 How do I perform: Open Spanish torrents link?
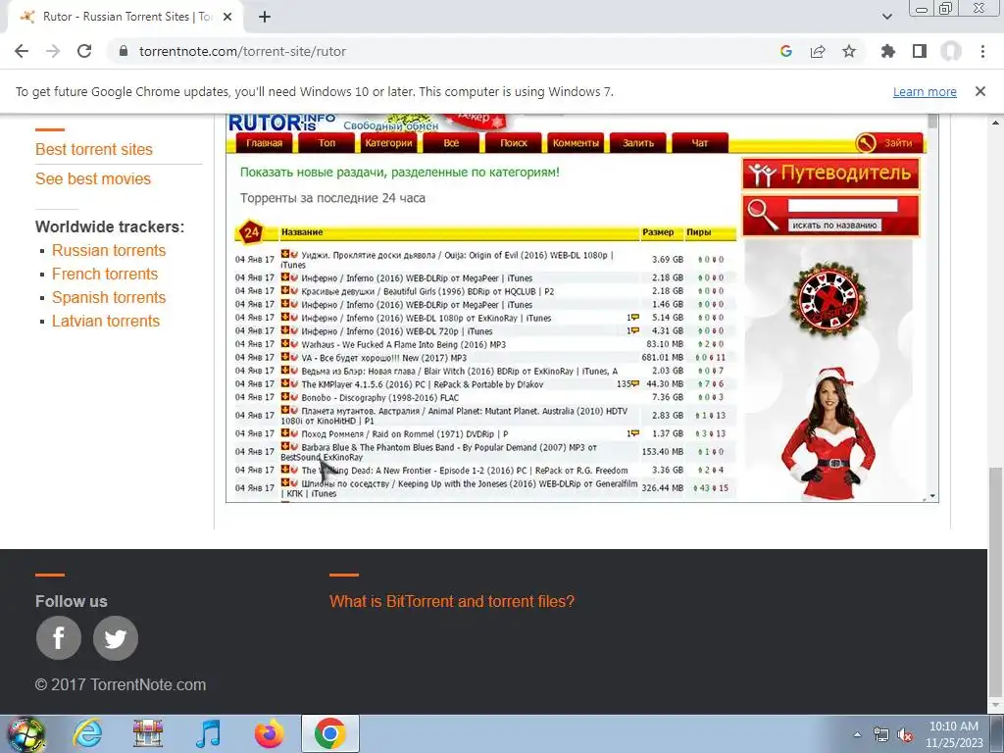pos(109,298)
